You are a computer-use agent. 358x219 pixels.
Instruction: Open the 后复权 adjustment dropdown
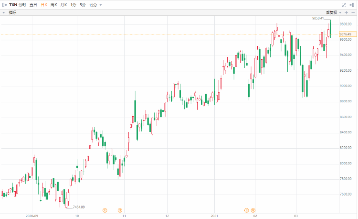coord(333,12)
